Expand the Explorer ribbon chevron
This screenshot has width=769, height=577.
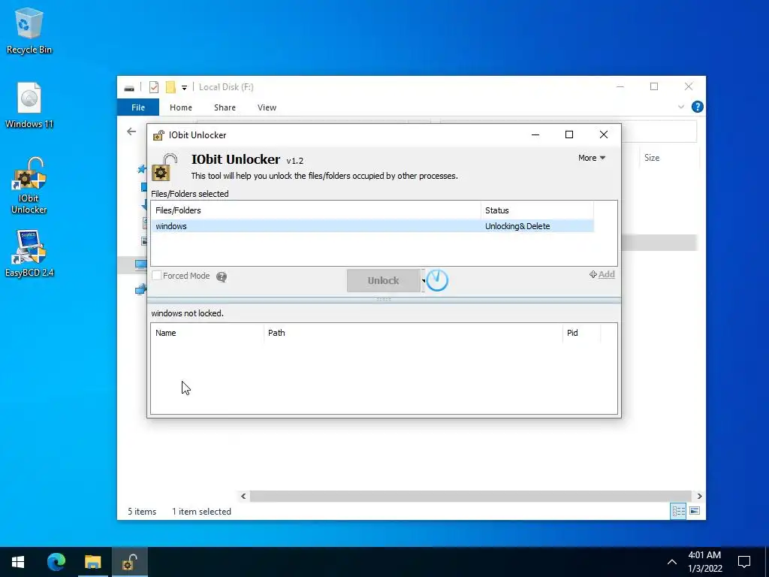tap(680, 107)
